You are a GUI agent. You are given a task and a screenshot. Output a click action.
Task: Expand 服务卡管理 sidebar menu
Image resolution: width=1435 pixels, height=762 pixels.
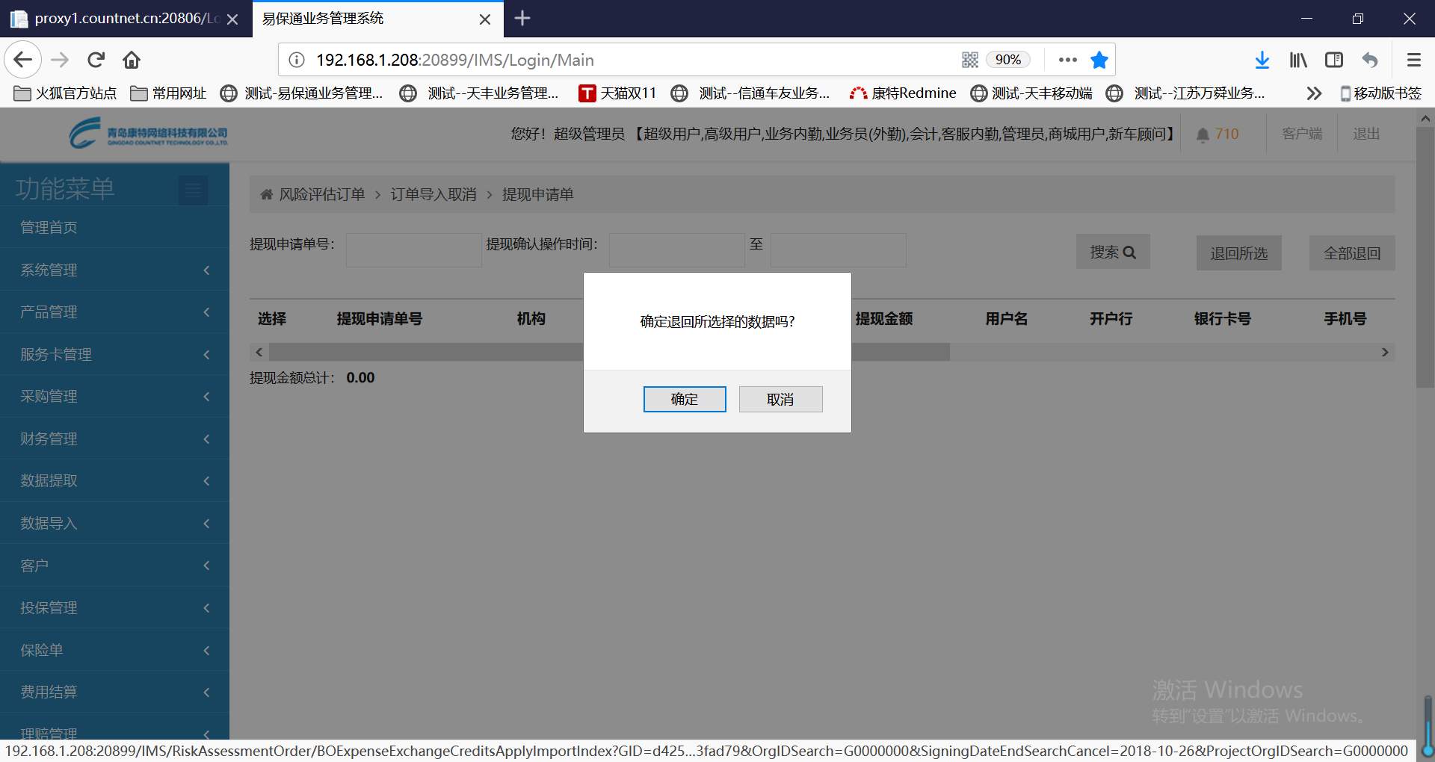coord(114,354)
